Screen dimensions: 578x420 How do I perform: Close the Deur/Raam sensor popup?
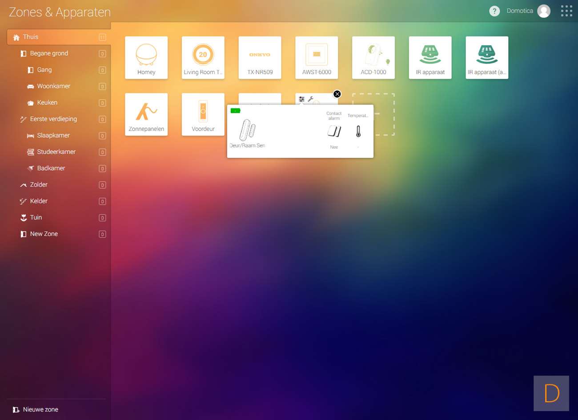point(337,94)
